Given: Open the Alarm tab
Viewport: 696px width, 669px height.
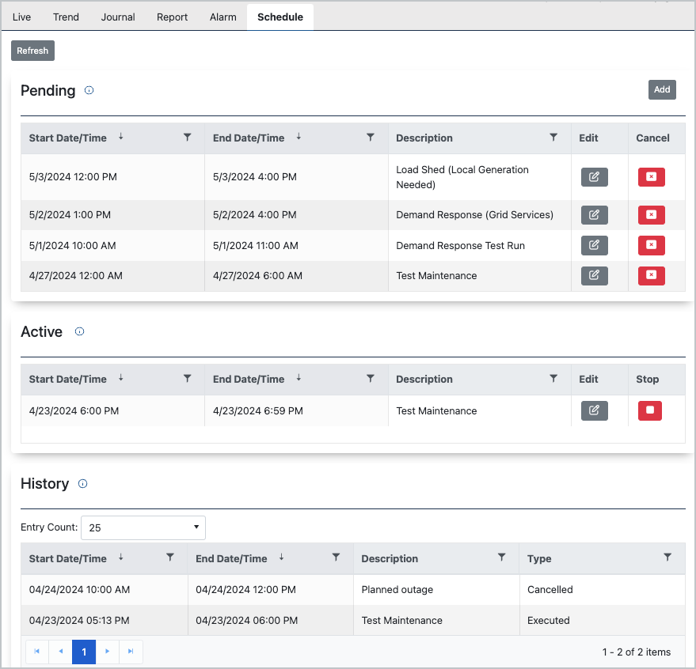Looking at the screenshot, I should (x=222, y=17).
